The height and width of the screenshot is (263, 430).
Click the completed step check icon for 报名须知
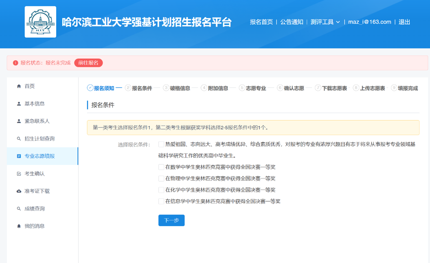click(x=90, y=88)
